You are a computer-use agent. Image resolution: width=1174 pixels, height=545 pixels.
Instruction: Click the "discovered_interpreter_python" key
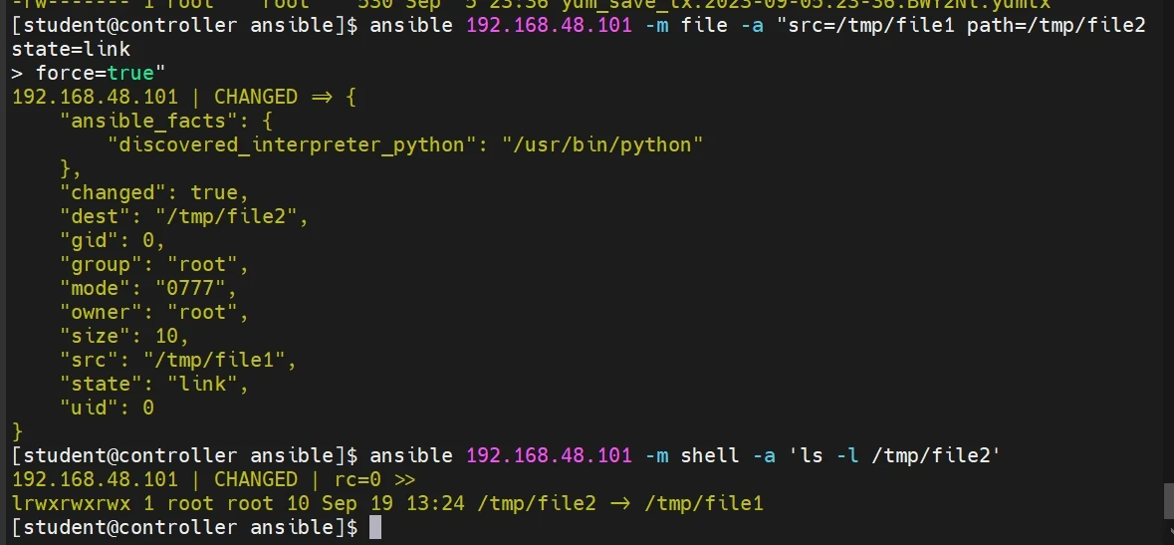click(291, 144)
